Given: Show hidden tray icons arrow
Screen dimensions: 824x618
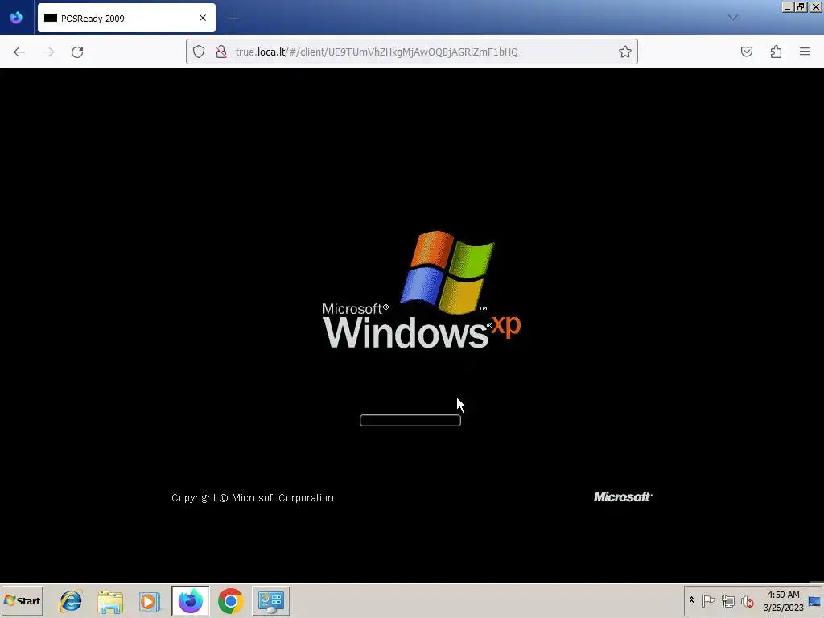Looking at the screenshot, I should [691, 600].
